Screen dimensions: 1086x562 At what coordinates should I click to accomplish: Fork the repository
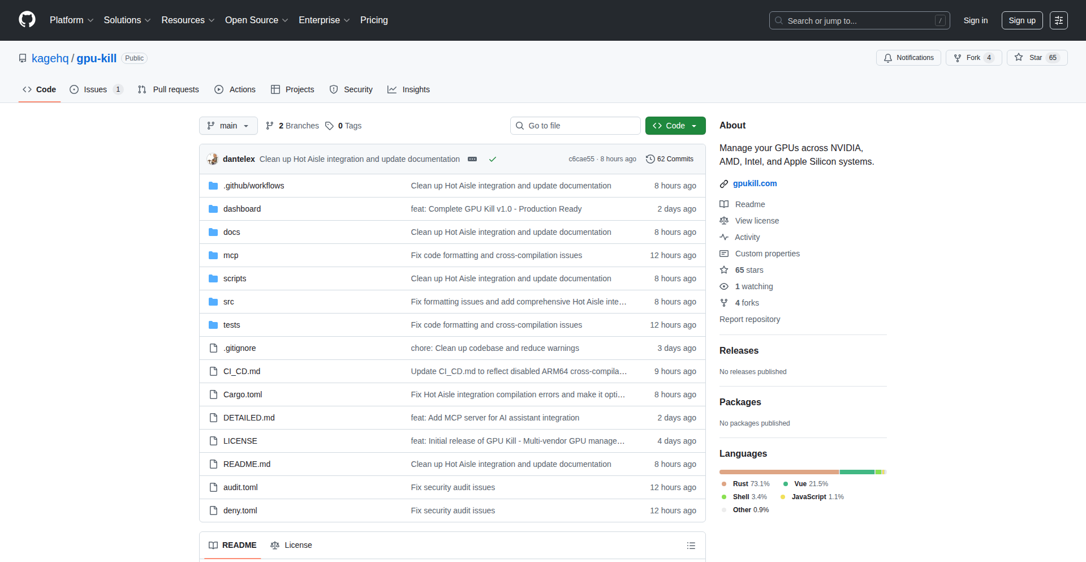pyautogui.click(x=973, y=58)
